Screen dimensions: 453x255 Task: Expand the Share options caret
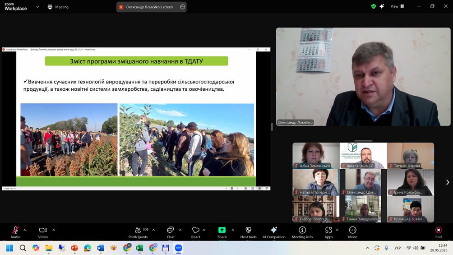(233, 230)
